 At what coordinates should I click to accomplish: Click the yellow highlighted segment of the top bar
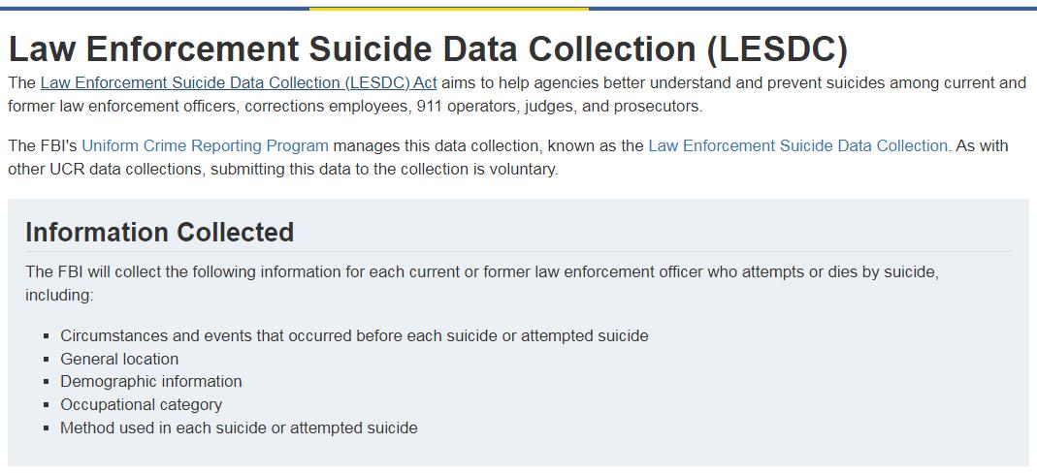click(x=449, y=9)
